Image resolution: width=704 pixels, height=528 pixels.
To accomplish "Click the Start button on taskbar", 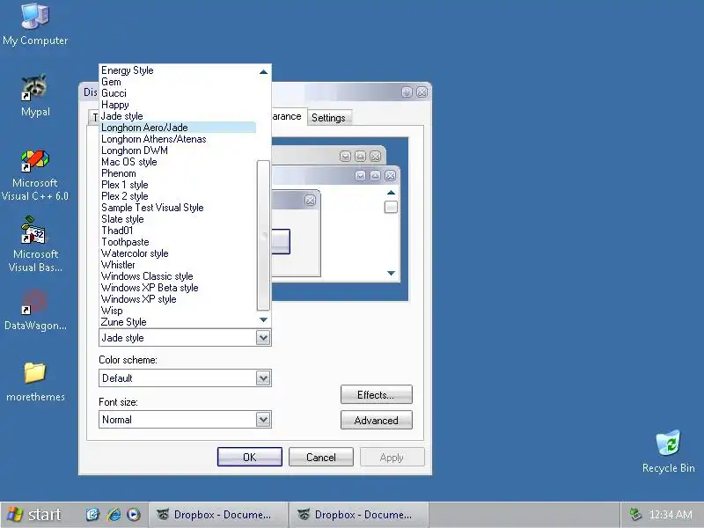I will click(35, 515).
